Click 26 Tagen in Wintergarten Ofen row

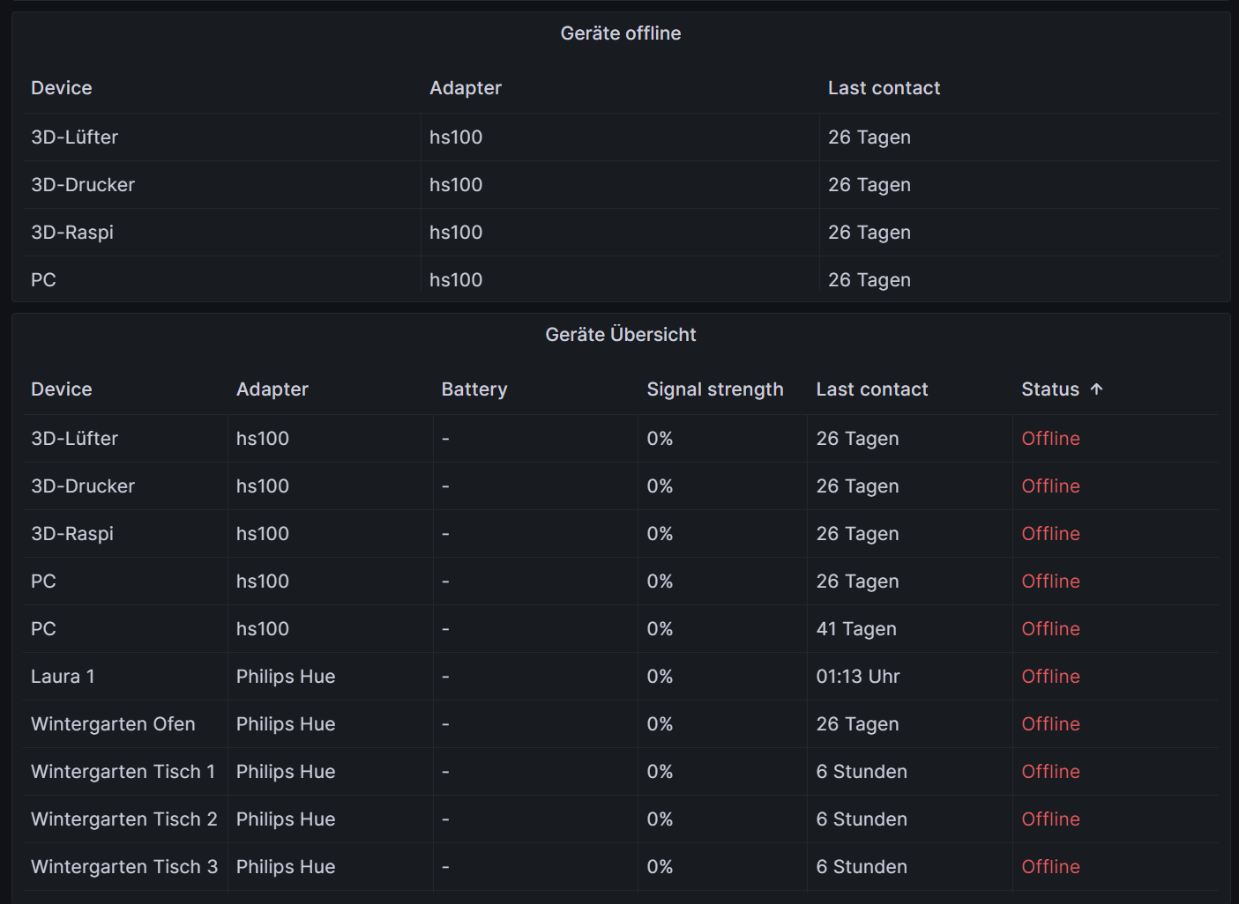(857, 724)
